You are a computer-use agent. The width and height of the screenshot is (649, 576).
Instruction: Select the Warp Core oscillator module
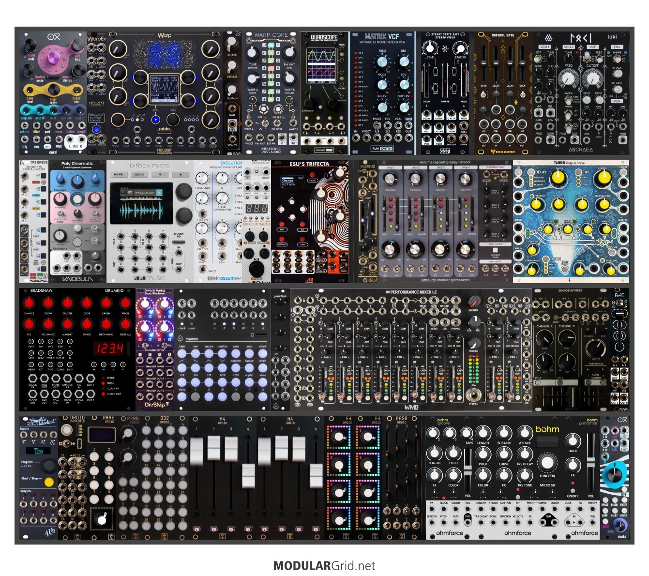click(271, 93)
